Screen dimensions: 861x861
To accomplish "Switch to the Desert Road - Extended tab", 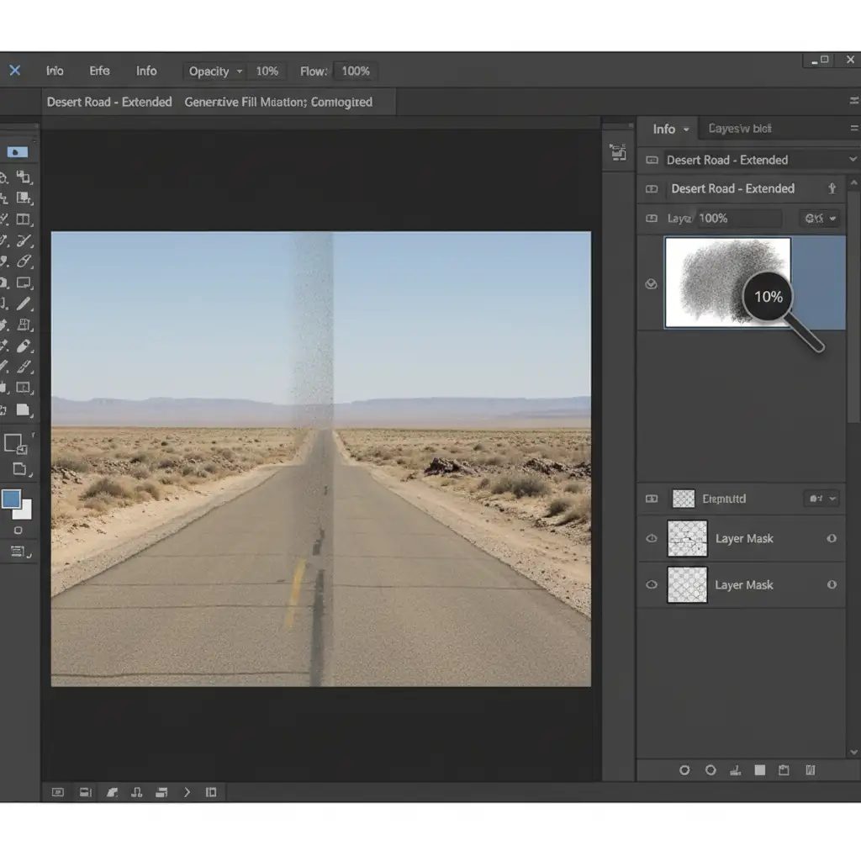I will tap(109, 102).
